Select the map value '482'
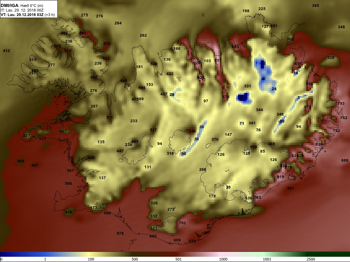Viewport: 350px width, 262px height. pyautogui.click(x=64, y=33)
